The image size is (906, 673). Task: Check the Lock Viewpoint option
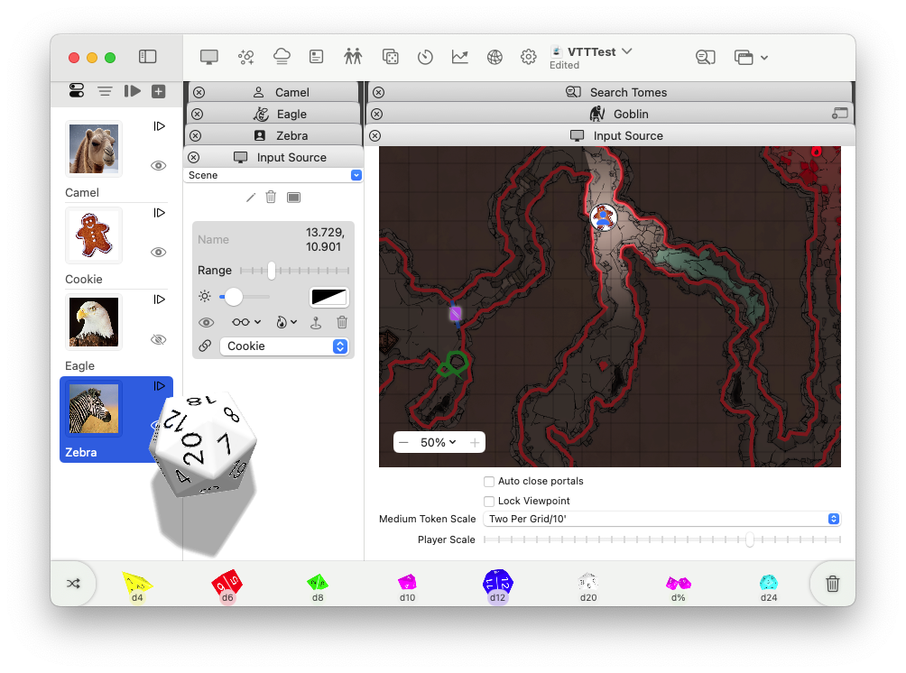click(x=489, y=501)
